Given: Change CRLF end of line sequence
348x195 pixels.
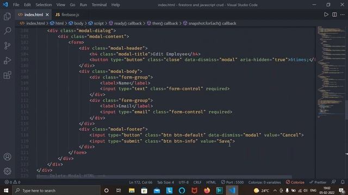Looking at the screenshot, I should (x=197, y=182).
